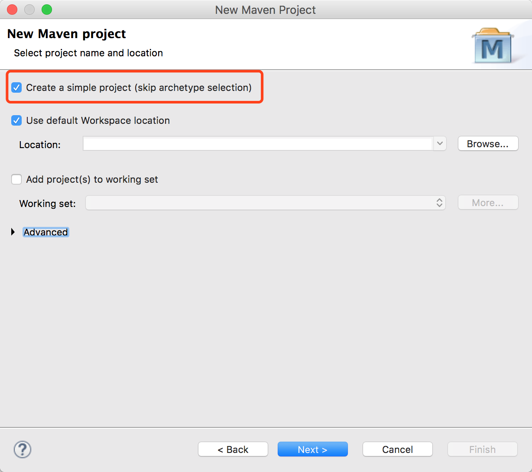Click the disabled Finish button
The height and width of the screenshot is (472, 532).
[x=482, y=449]
